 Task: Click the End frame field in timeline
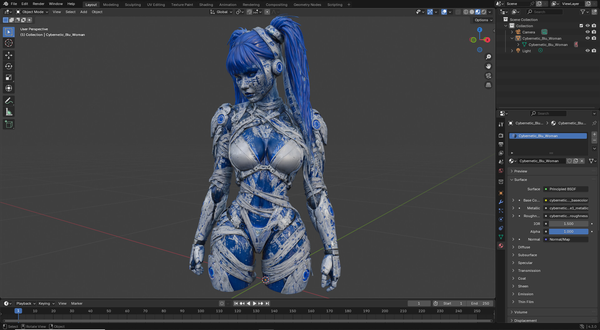pos(480,303)
